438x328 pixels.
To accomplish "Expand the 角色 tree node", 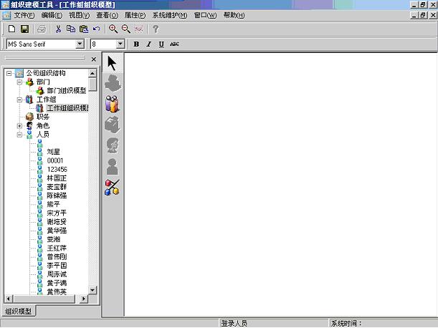I will coord(19,125).
